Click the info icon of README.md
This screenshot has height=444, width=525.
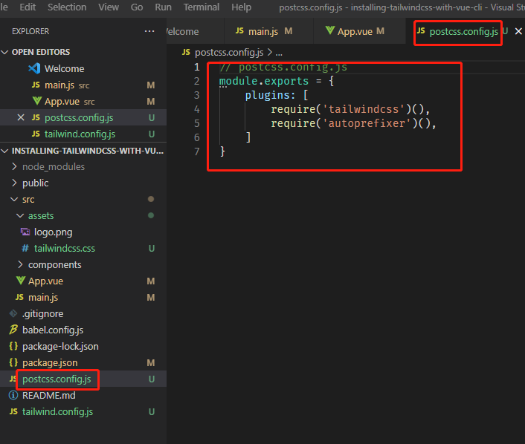point(13,396)
